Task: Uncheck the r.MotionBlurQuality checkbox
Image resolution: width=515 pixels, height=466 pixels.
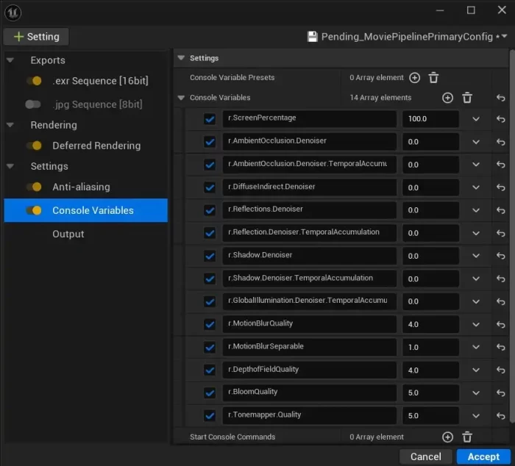Action: (210, 324)
